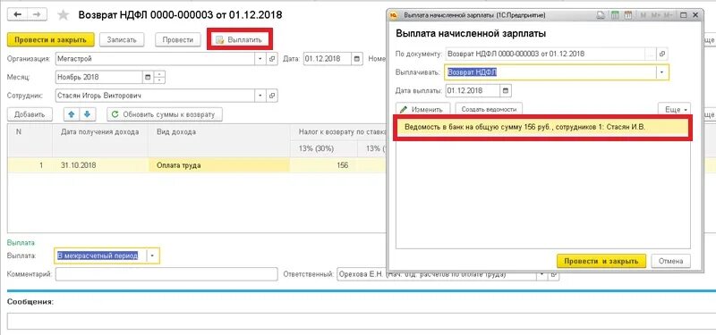Viewport: 716px width, 335px height.
Task: Open calendar picker for the Месяц field
Action: pyautogui.click(x=148, y=77)
